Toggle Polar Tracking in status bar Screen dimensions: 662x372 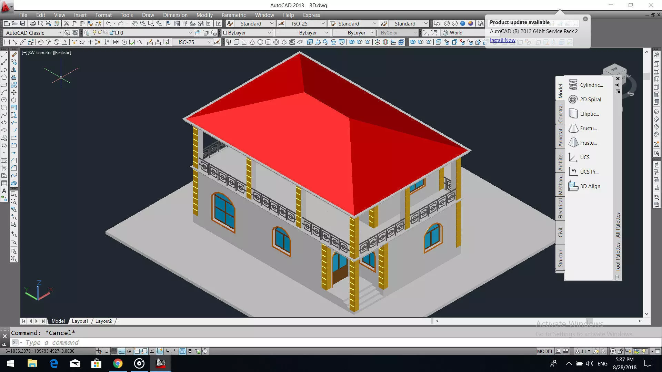pyautogui.click(x=129, y=351)
